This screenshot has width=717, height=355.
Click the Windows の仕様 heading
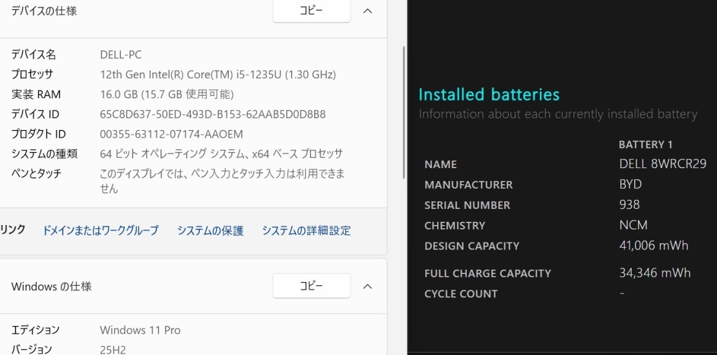tap(51, 286)
